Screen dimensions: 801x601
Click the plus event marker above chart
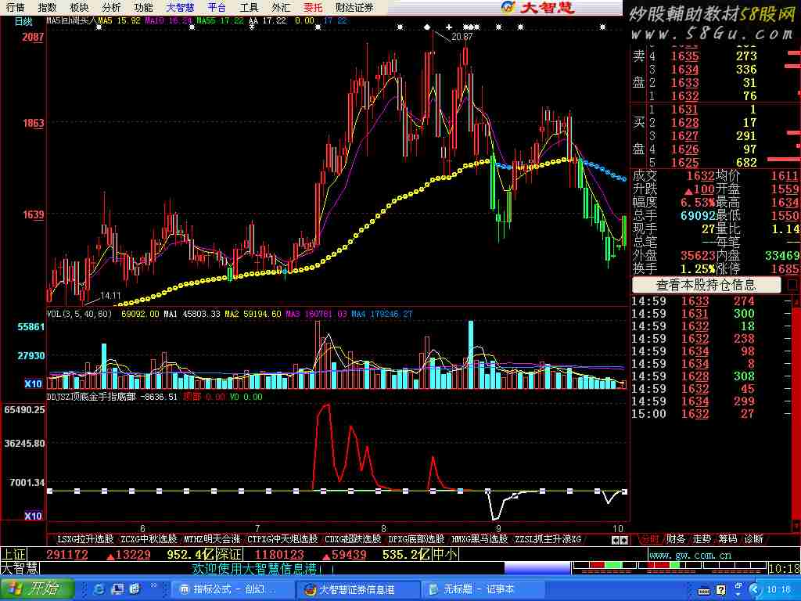point(448,27)
